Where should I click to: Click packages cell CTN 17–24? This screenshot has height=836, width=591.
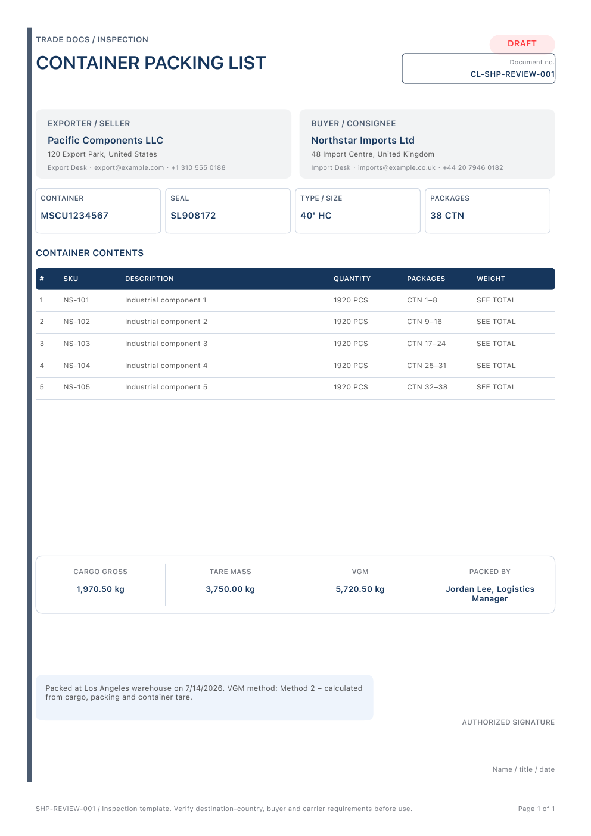[x=426, y=344]
